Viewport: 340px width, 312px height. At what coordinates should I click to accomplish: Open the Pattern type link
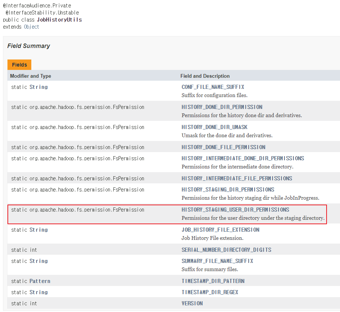click(x=40, y=281)
